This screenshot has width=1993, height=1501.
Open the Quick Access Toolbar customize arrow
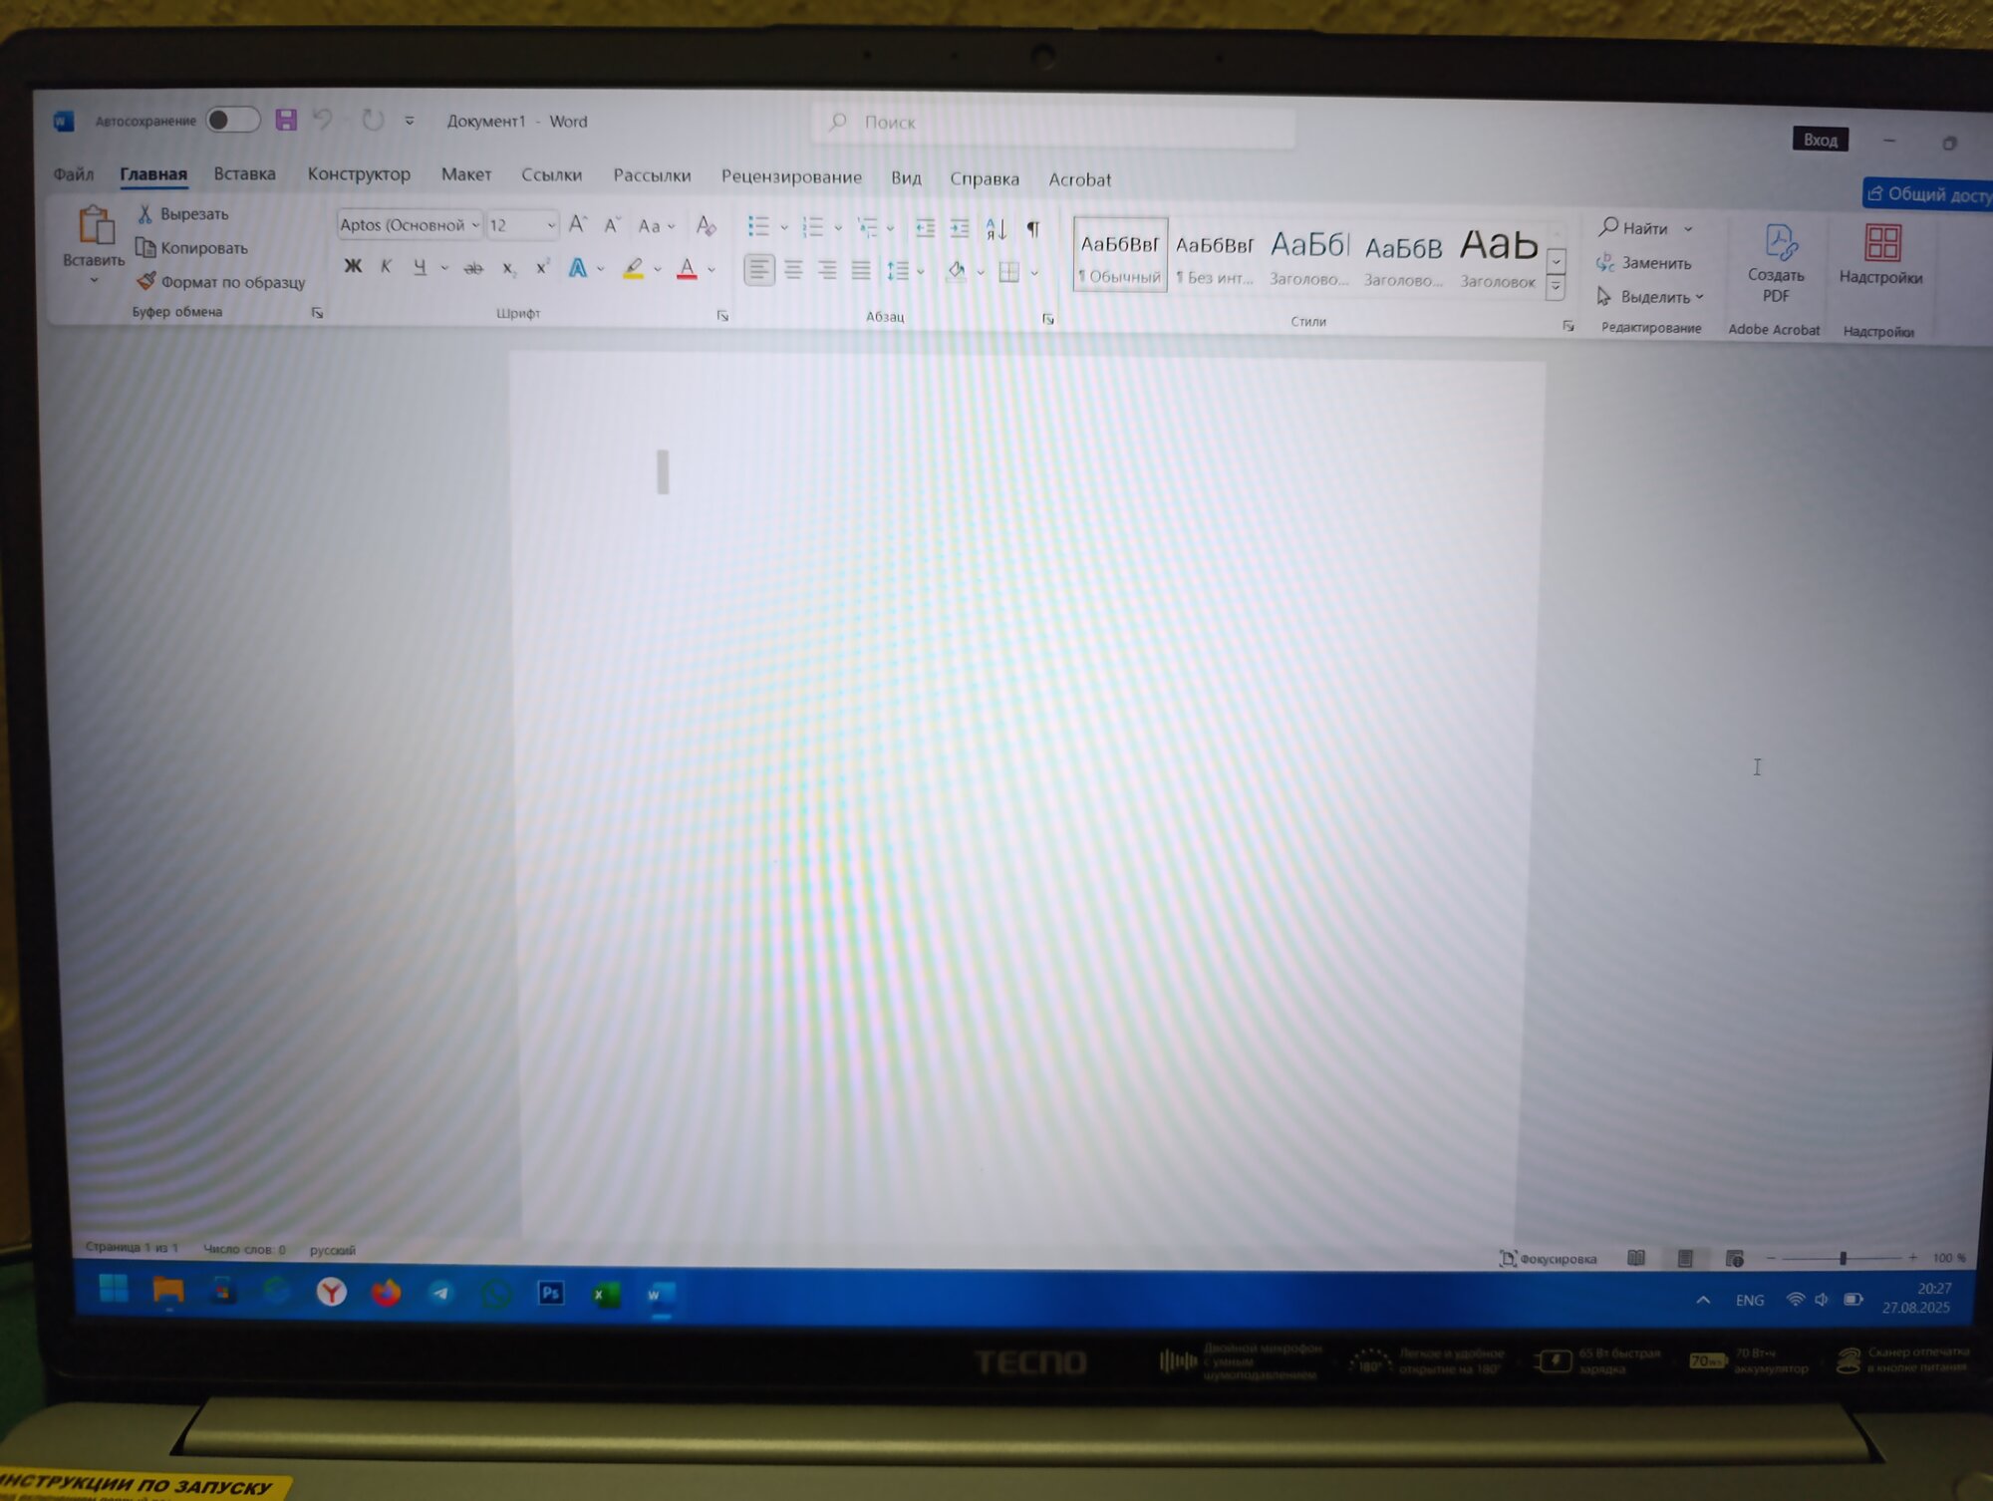(x=410, y=122)
